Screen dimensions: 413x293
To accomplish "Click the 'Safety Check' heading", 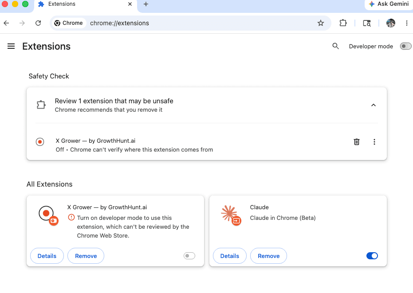I will coord(49,76).
